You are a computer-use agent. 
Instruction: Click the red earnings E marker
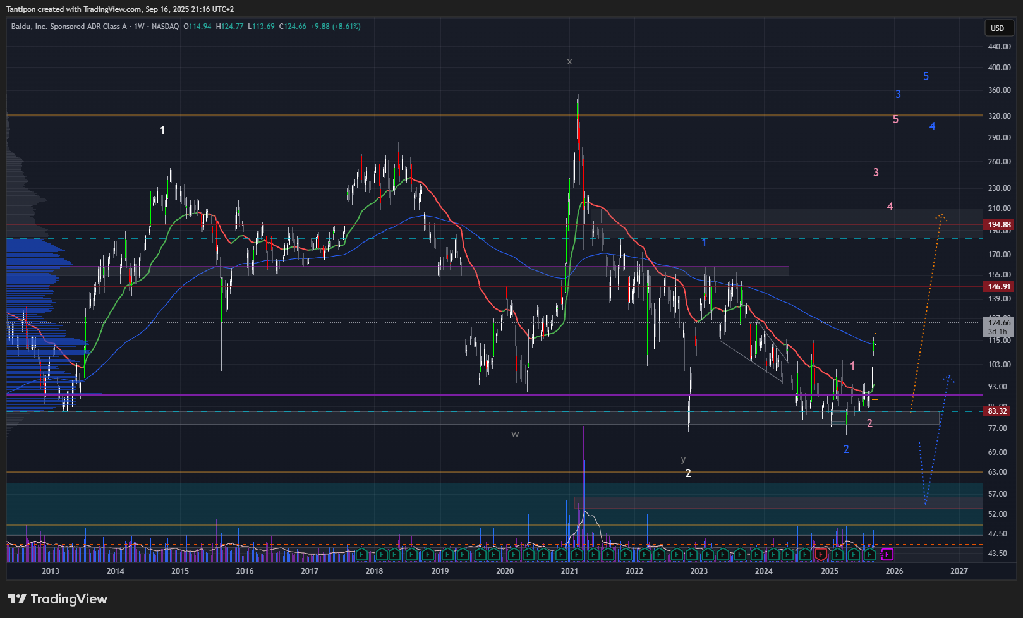click(821, 555)
